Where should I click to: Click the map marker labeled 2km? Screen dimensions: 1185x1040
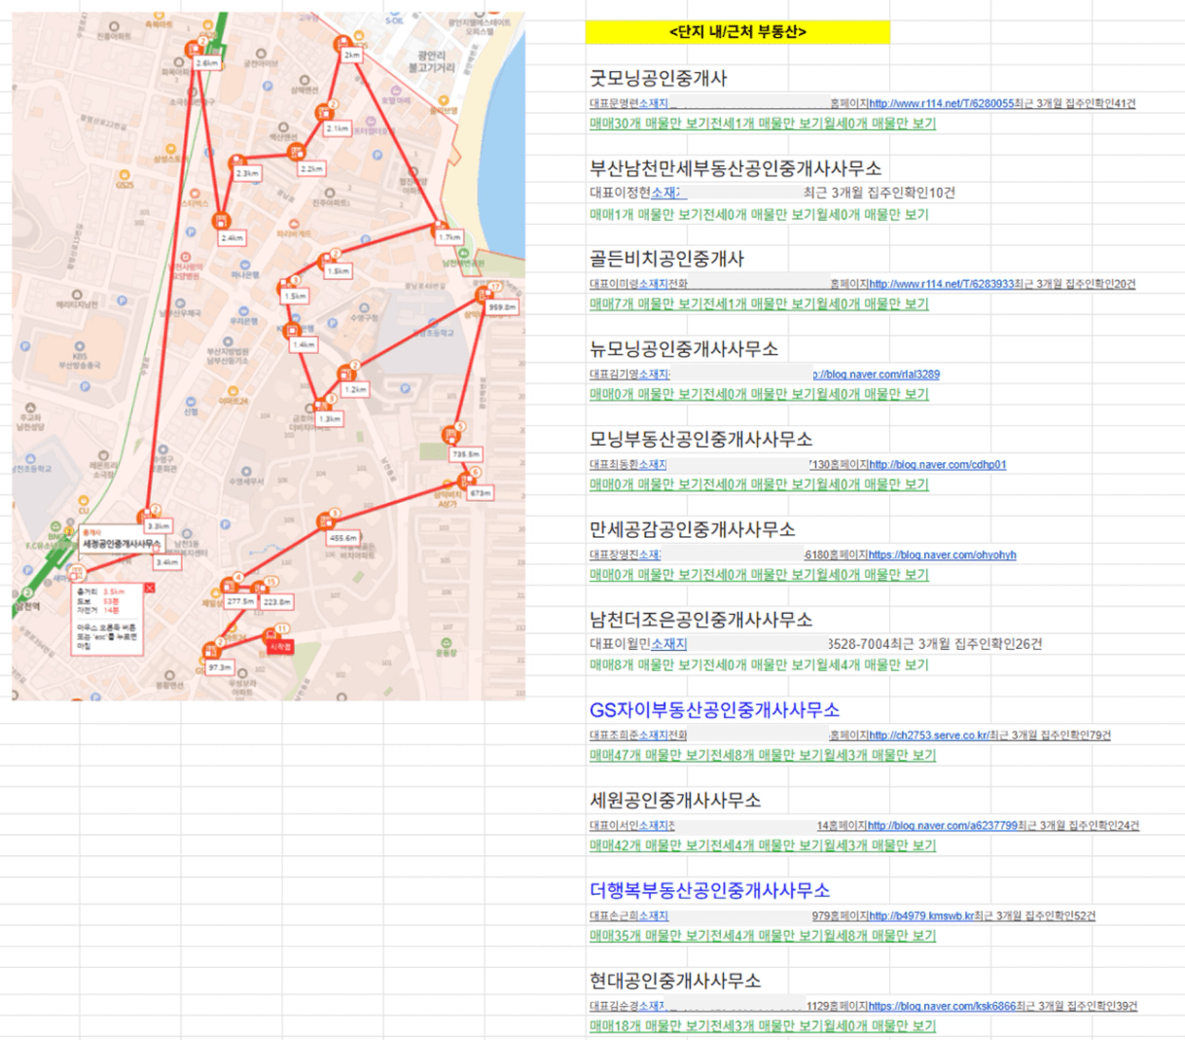click(x=342, y=44)
